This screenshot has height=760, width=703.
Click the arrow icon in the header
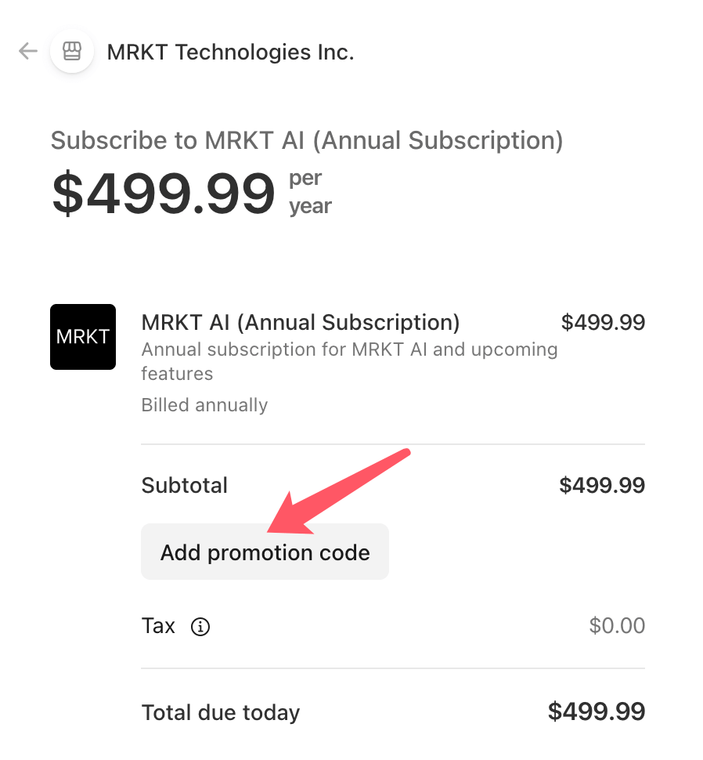[x=27, y=51]
